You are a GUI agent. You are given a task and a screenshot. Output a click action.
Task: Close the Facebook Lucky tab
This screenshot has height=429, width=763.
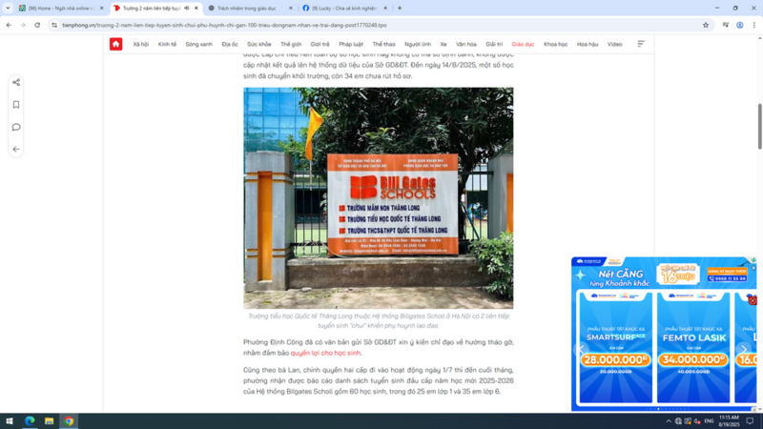pyautogui.click(x=385, y=9)
